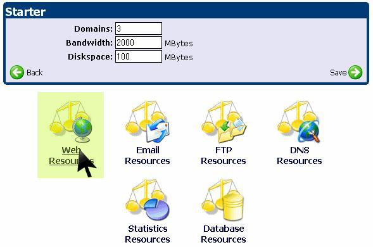Click the green Save arrow icon
This screenshot has height=247, width=373.
point(355,72)
